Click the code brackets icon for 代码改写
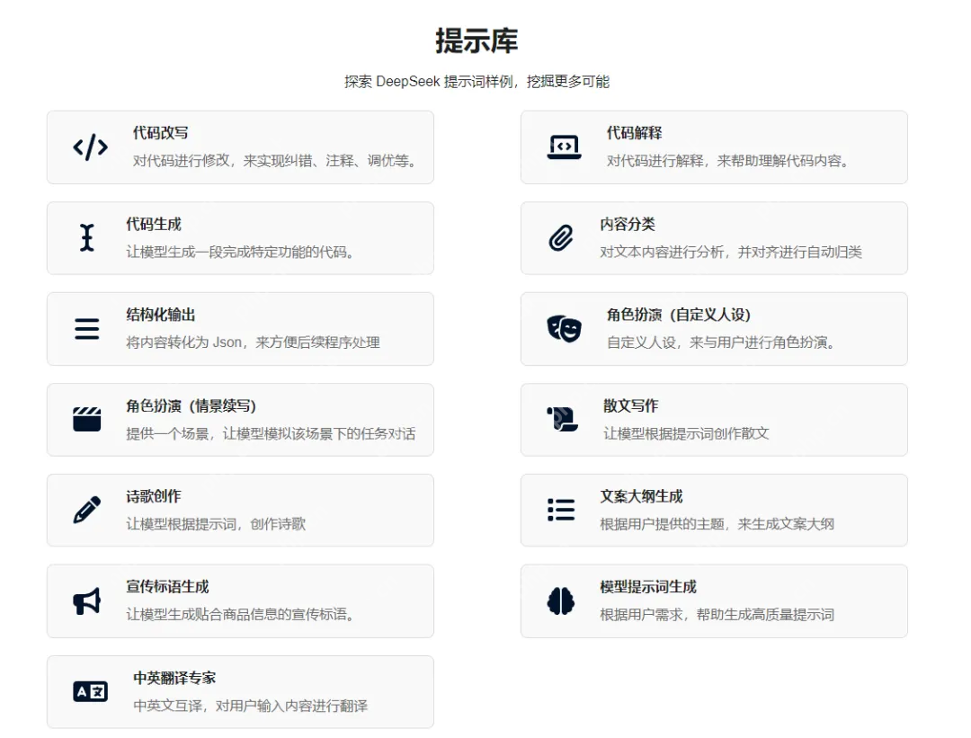971x738 pixels. pyautogui.click(x=90, y=147)
